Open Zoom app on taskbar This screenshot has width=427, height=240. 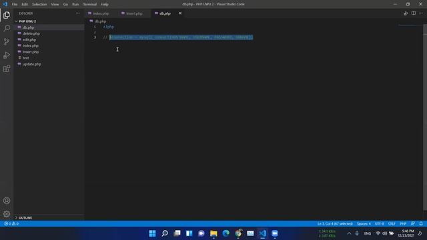coord(275,233)
